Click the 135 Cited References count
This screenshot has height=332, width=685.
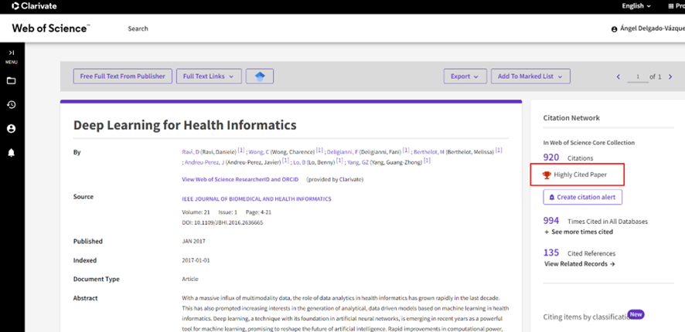tap(551, 252)
